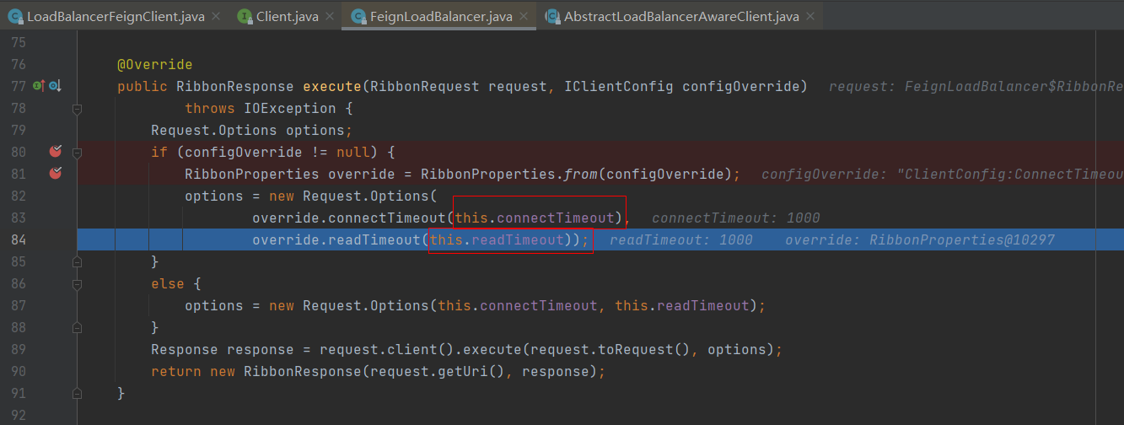Click the class icon on LoadBalancerFeignClient.java tab
The width and height of the screenshot is (1124, 425).
pos(15,16)
